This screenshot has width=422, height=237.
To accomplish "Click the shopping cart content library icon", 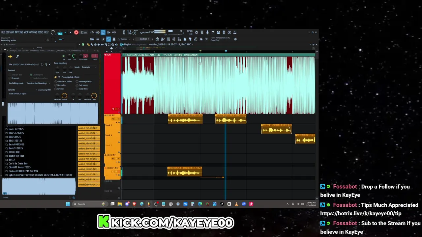I will tap(206, 39).
